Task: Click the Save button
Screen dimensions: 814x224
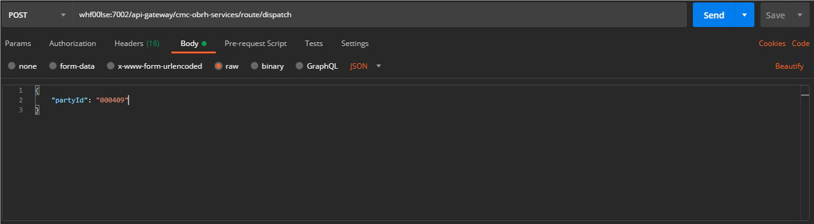Action: 775,15
